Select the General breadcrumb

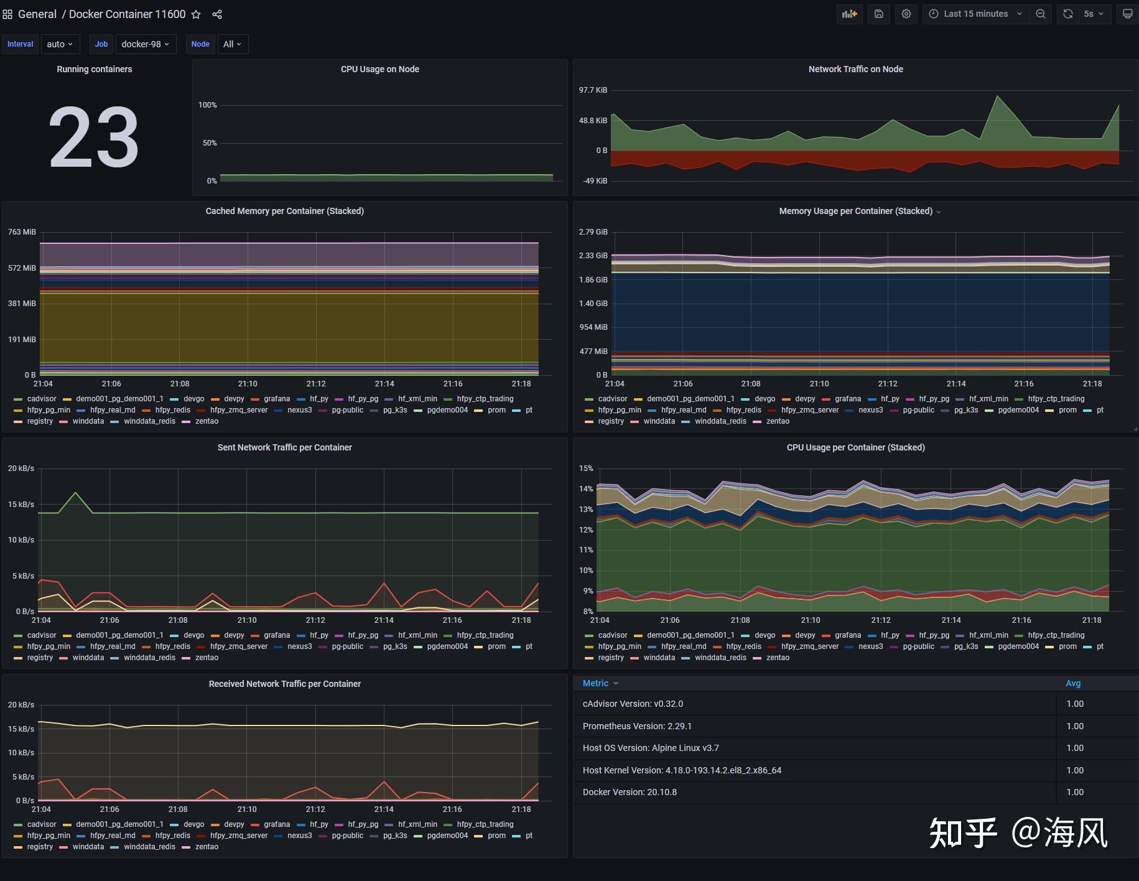37,14
